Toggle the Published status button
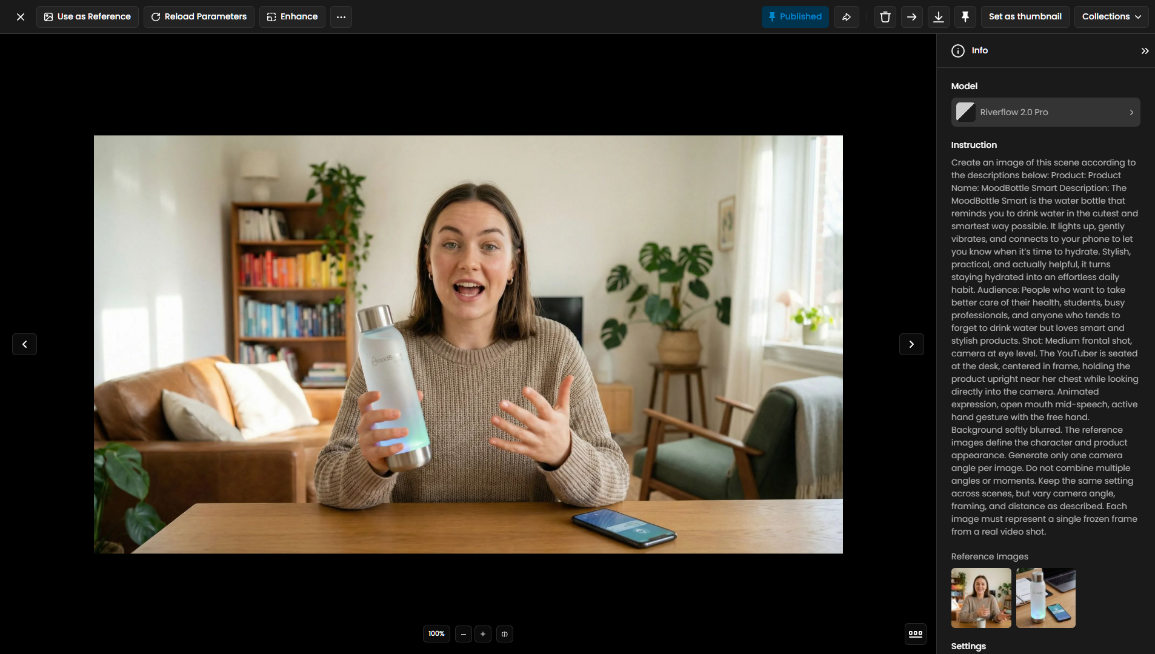This screenshot has width=1155, height=654. [x=794, y=17]
